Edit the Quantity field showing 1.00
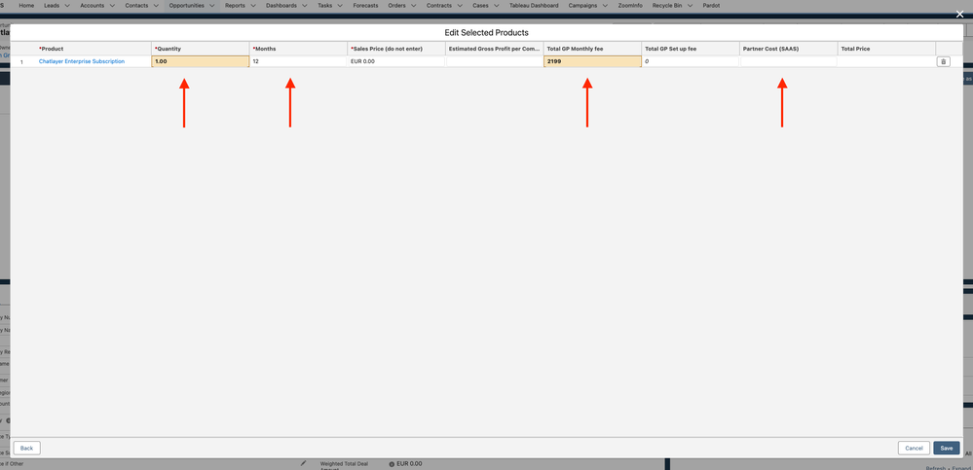 pyautogui.click(x=201, y=61)
